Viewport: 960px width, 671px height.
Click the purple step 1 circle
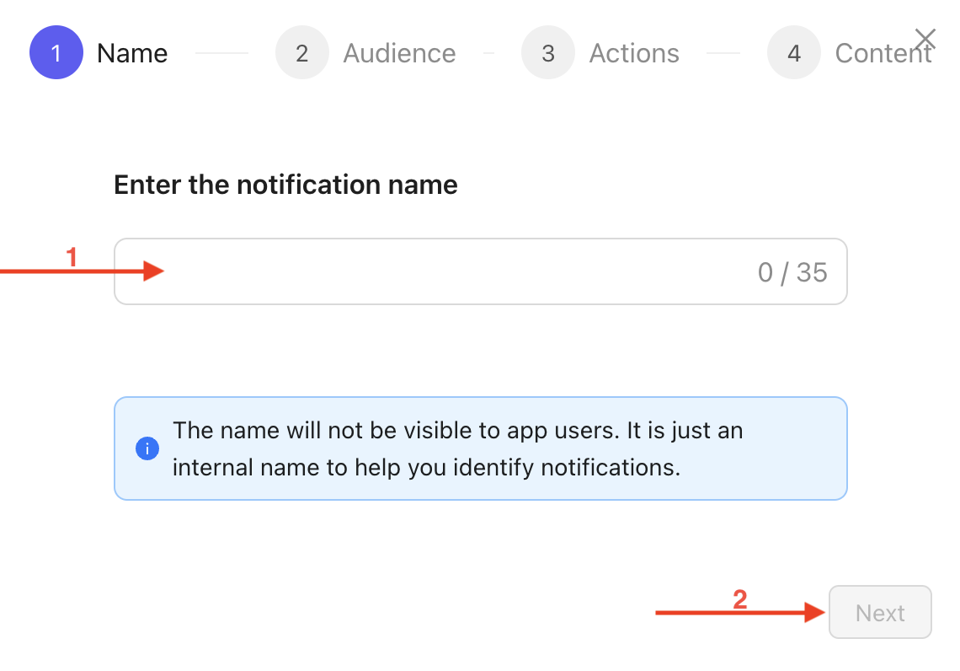56,53
